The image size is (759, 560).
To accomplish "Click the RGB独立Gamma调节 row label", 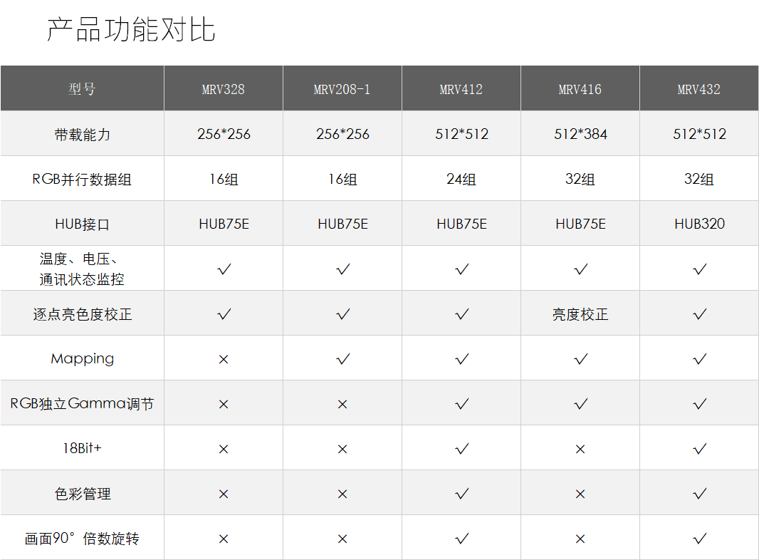I will (x=82, y=403).
